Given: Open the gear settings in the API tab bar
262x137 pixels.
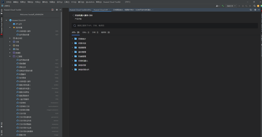Looking at the screenshot, I should click(255, 10).
